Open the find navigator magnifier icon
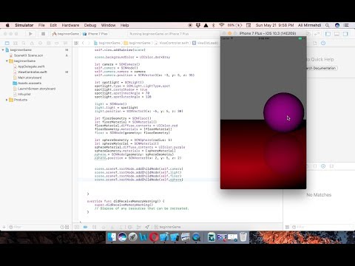 point(24,43)
